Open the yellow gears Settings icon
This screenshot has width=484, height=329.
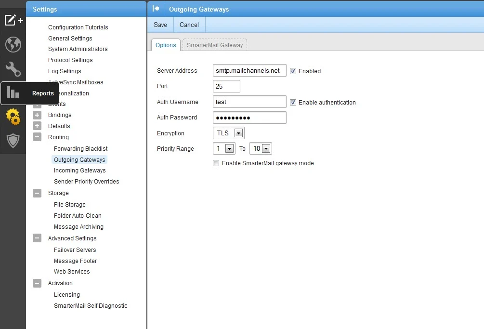[x=13, y=117]
